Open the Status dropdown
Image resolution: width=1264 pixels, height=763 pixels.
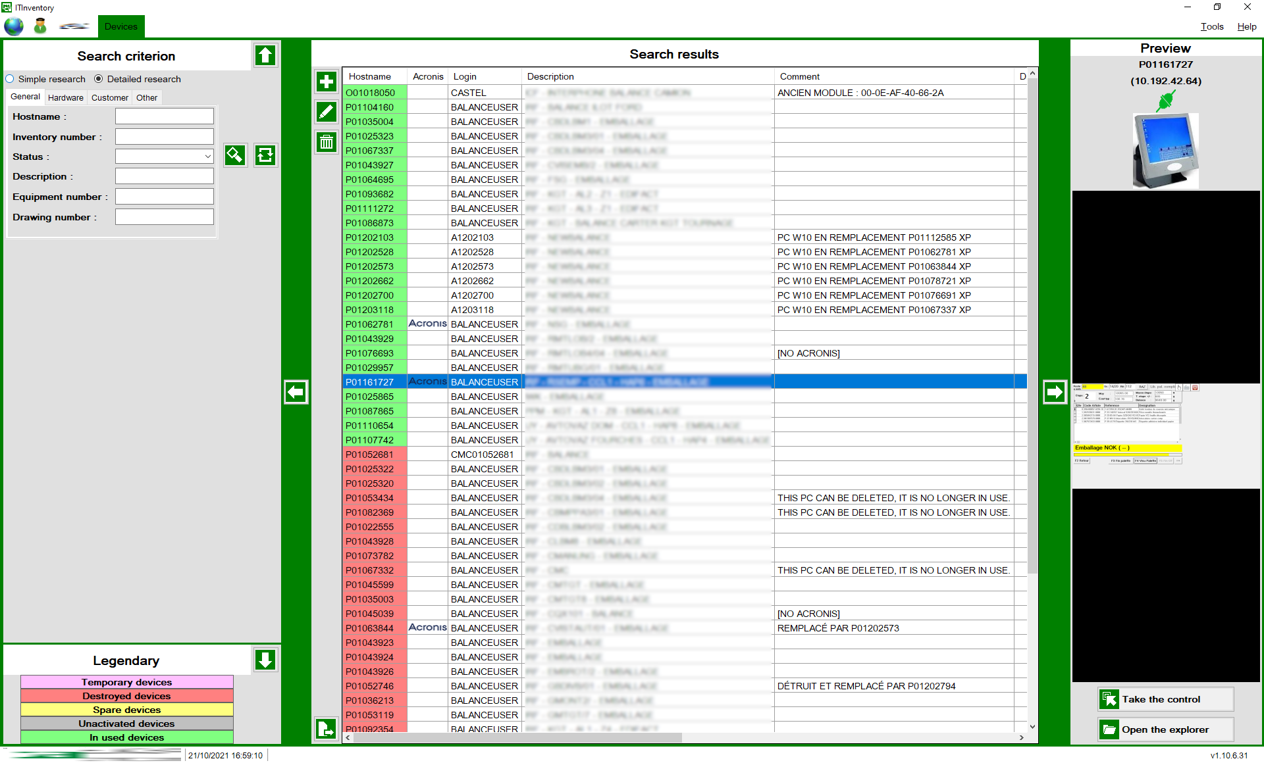165,157
